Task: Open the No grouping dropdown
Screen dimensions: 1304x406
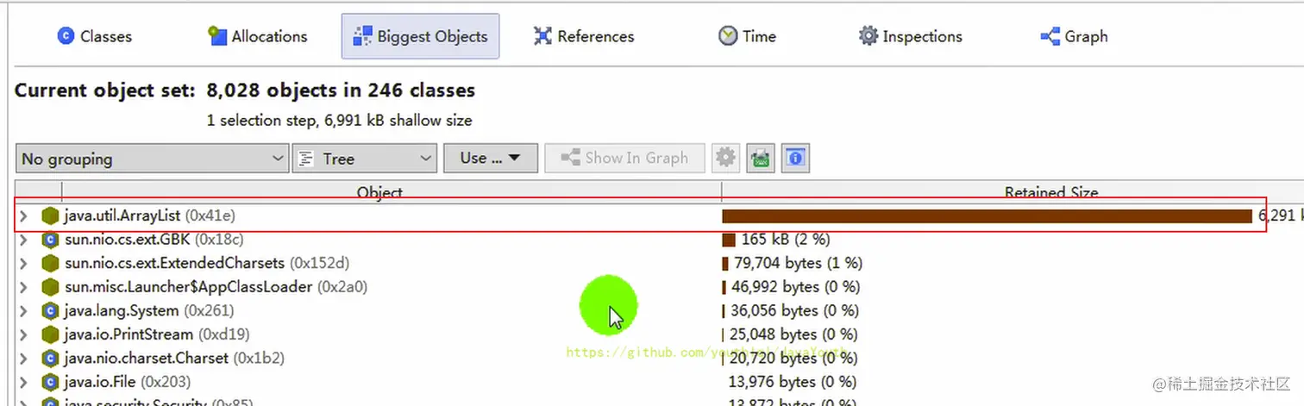Action: [152, 159]
